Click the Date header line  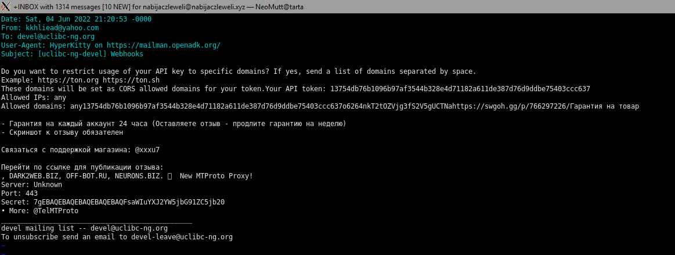point(76,19)
